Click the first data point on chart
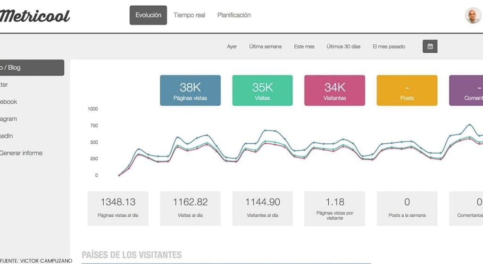Viewport: 483px width, 264px height. (x=119, y=175)
